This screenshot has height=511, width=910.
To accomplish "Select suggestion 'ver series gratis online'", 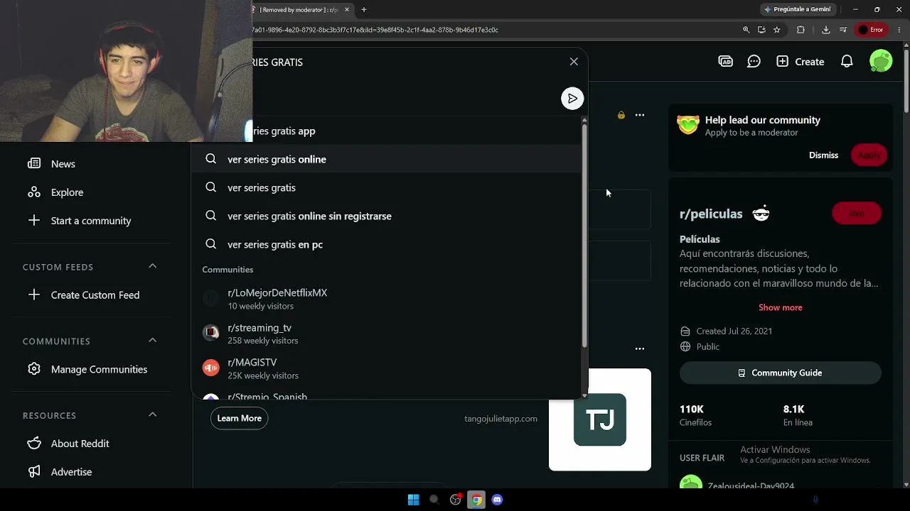I will pyautogui.click(x=386, y=159).
